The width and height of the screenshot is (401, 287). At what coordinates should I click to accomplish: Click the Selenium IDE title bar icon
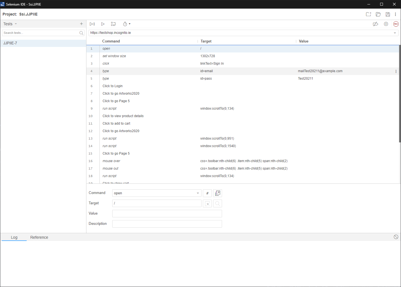pyautogui.click(x=3, y=4)
